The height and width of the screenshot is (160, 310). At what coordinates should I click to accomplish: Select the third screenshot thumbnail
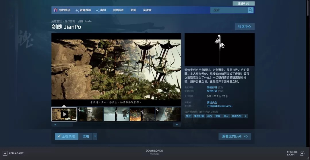pyautogui.click(x=116, y=114)
